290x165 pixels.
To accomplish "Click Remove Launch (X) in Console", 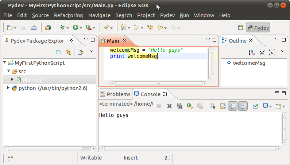I will (x=169, y=106).
